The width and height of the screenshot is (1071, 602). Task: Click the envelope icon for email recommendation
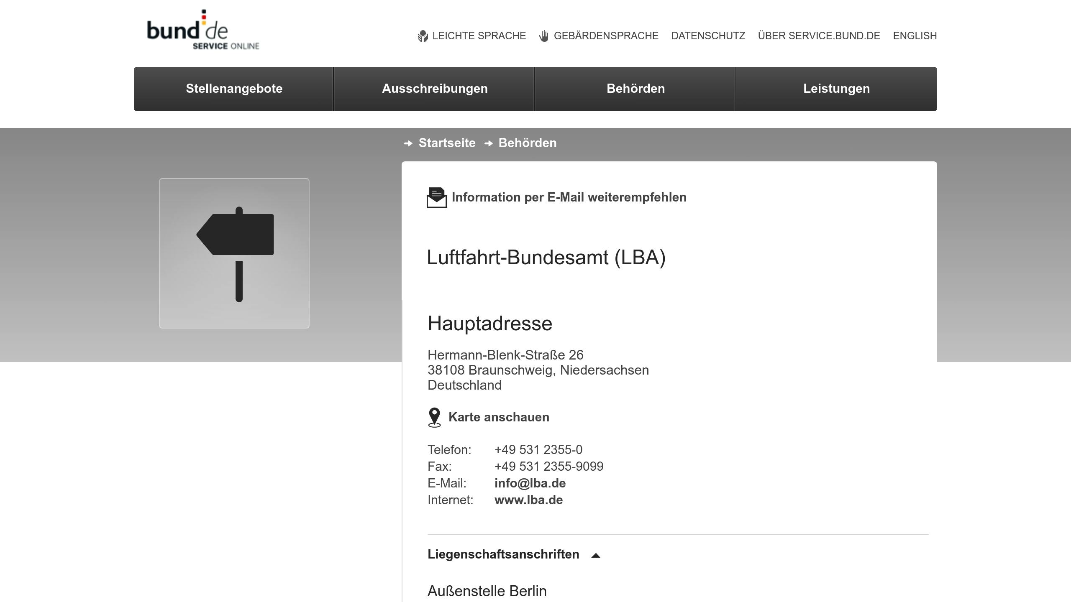[437, 198]
